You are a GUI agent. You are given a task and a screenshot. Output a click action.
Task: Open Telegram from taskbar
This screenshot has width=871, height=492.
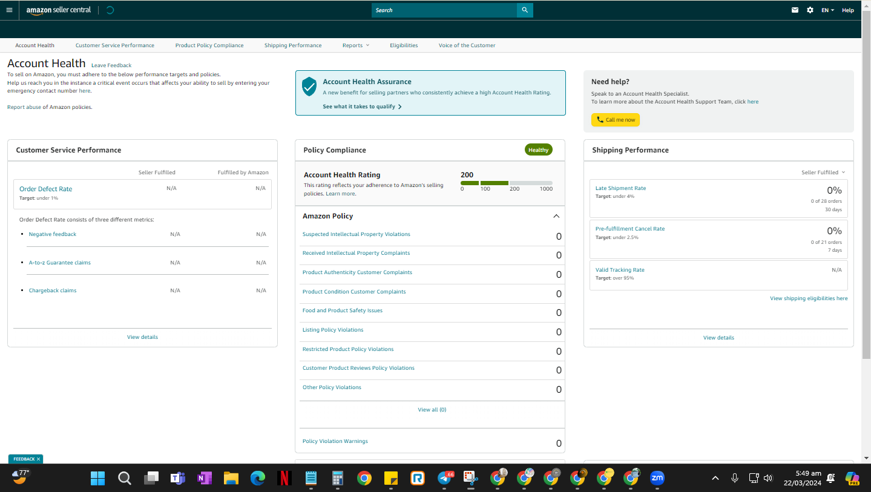click(445, 478)
